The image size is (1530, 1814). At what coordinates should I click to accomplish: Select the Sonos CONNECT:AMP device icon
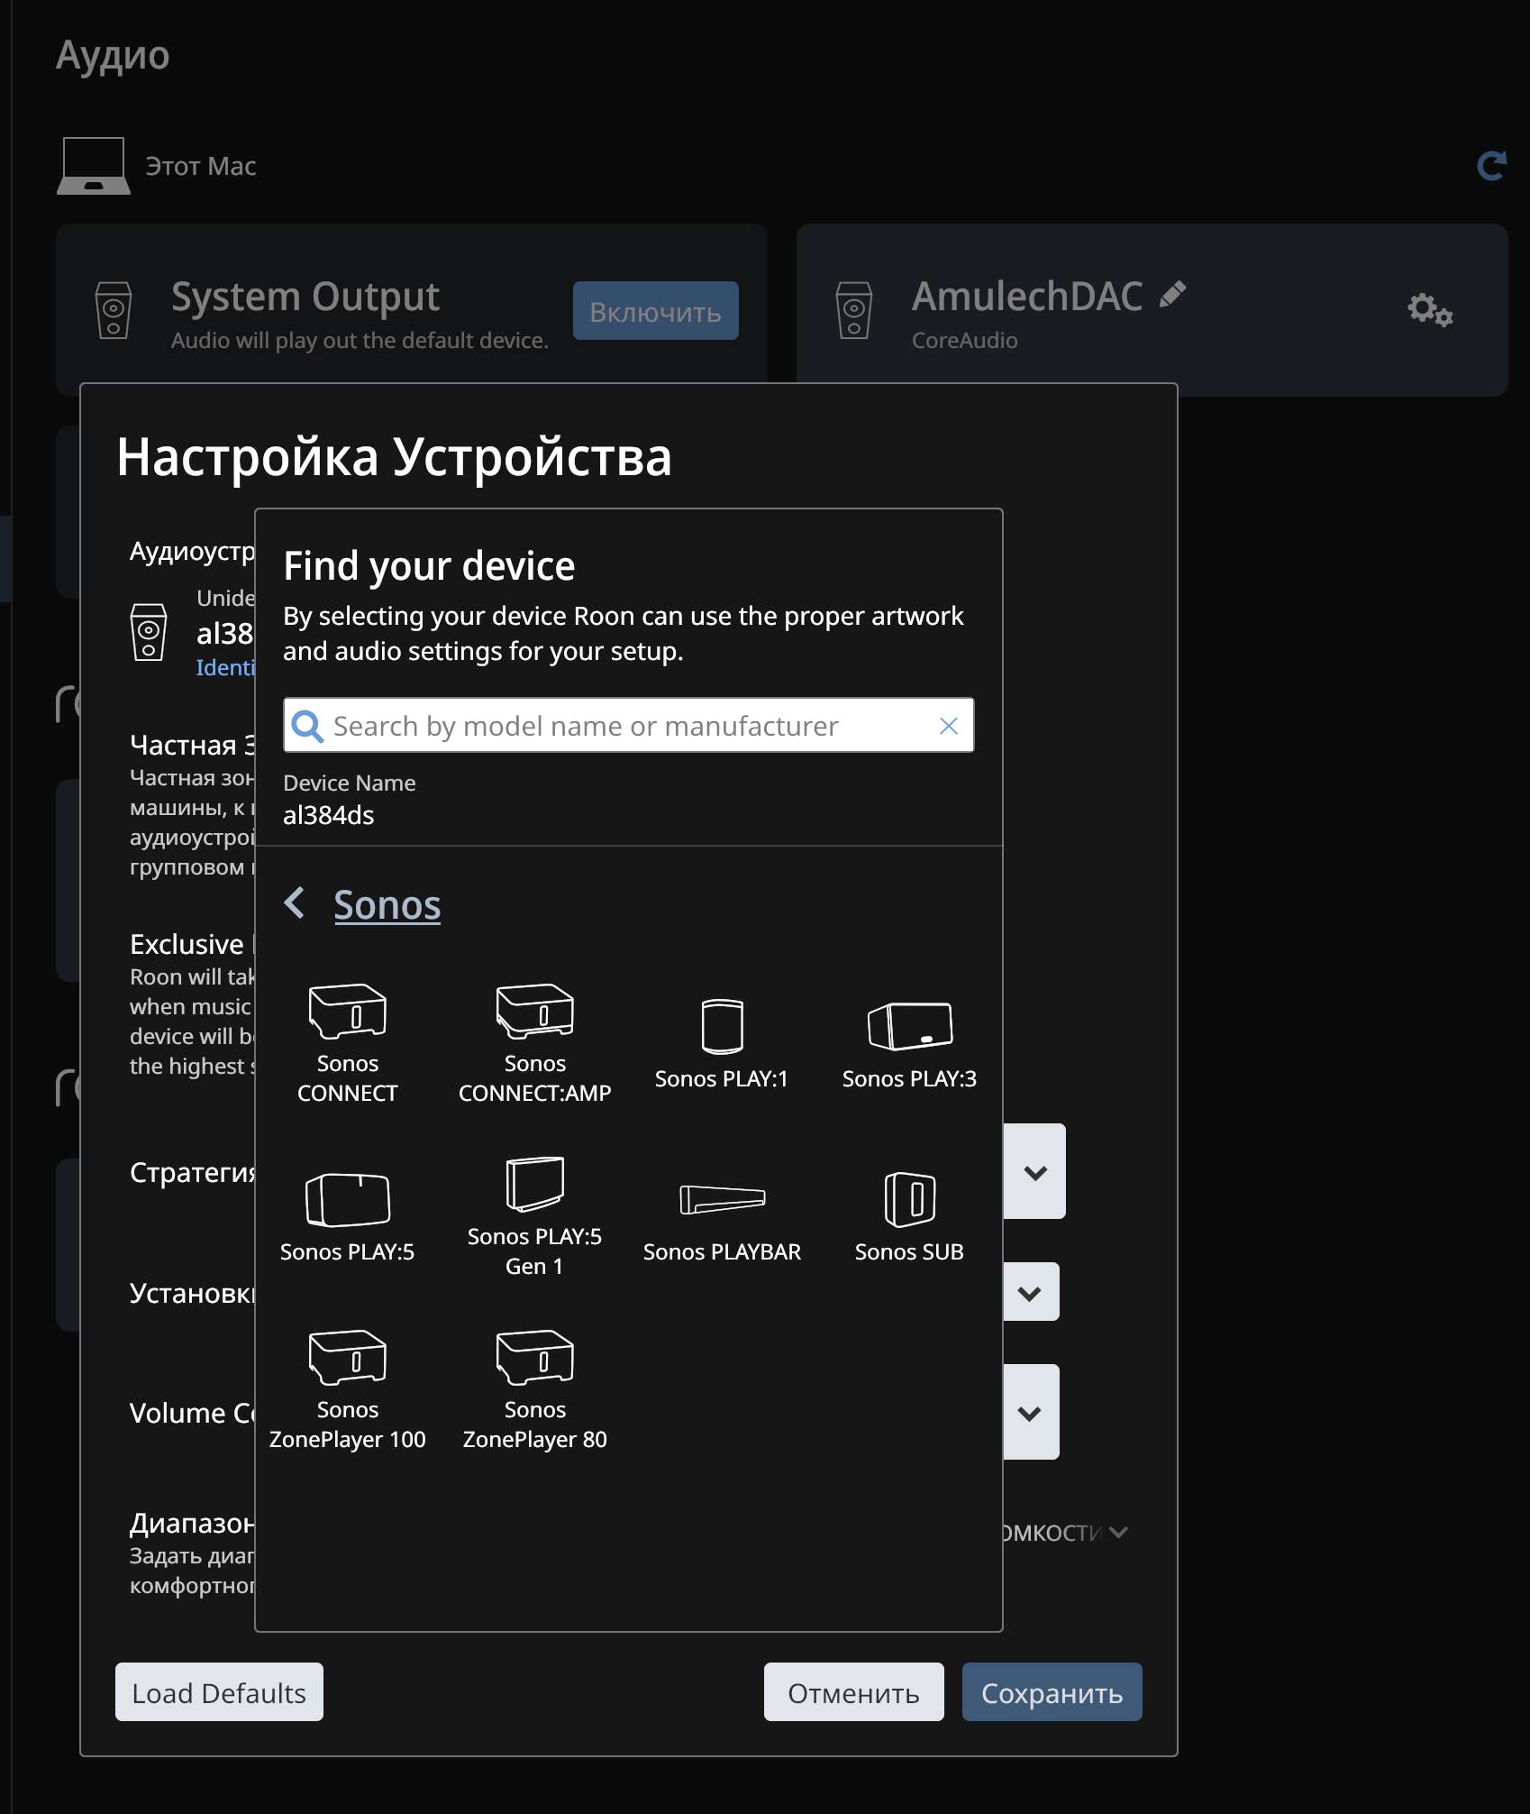coord(534,1012)
